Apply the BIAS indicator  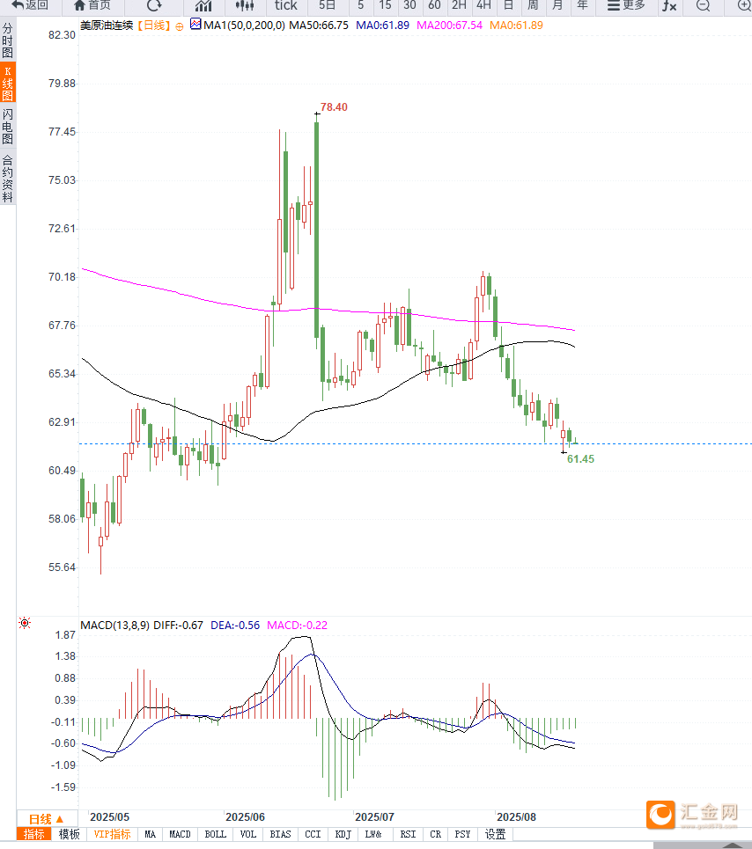(280, 834)
